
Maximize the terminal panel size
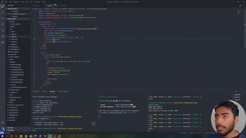click(240, 91)
